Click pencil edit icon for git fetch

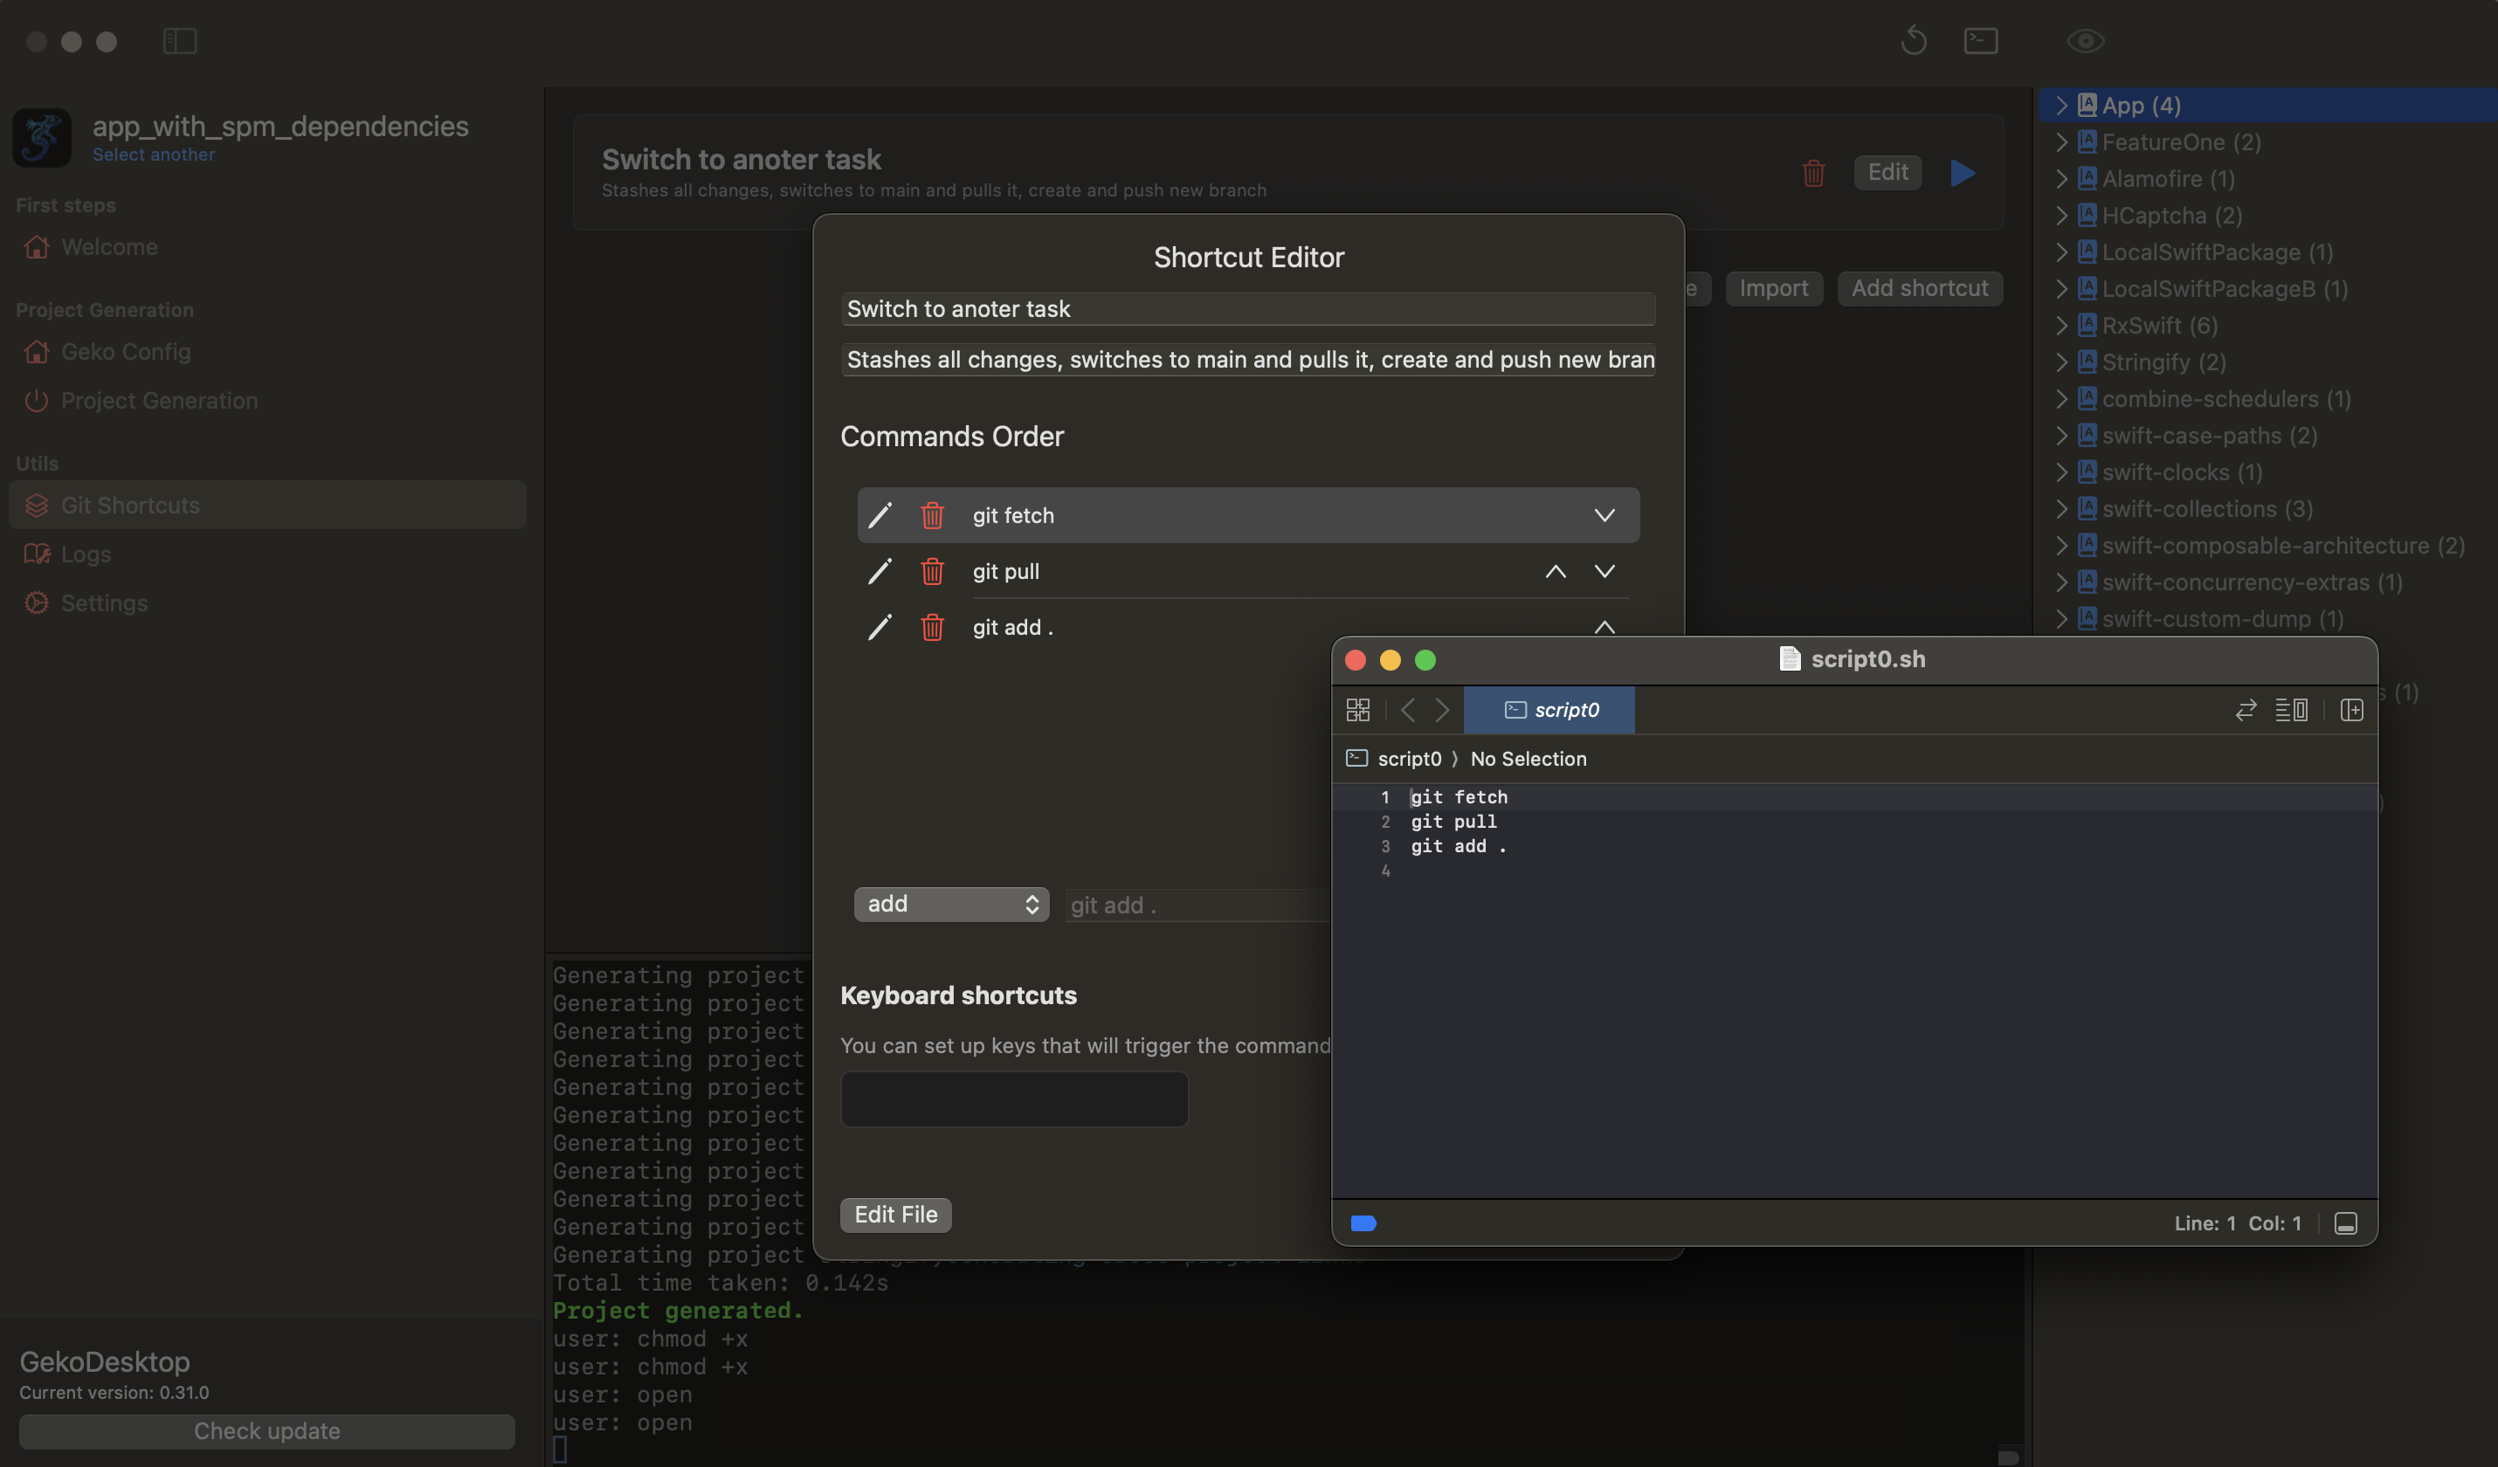click(880, 515)
